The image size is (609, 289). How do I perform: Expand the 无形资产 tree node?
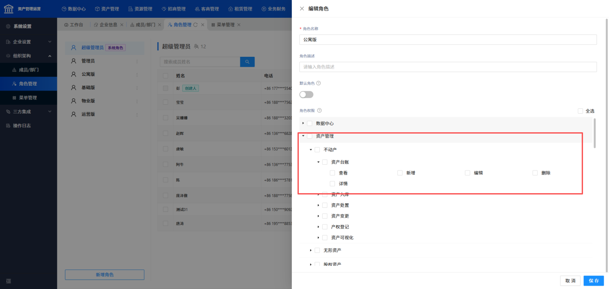[x=311, y=250]
